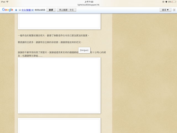Open the 中文(繁體) language link
Viewport: 177px width, 133px height.
tap(27, 10)
